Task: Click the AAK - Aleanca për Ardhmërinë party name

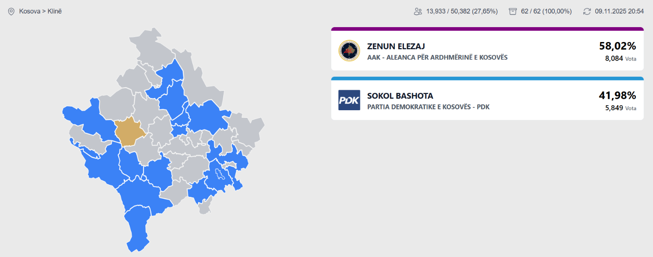Action: click(x=437, y=57)
